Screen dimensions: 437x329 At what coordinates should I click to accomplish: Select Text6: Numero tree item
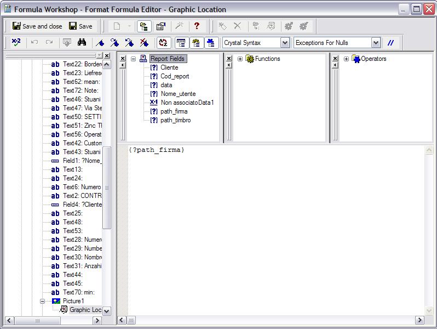(82, 187)
